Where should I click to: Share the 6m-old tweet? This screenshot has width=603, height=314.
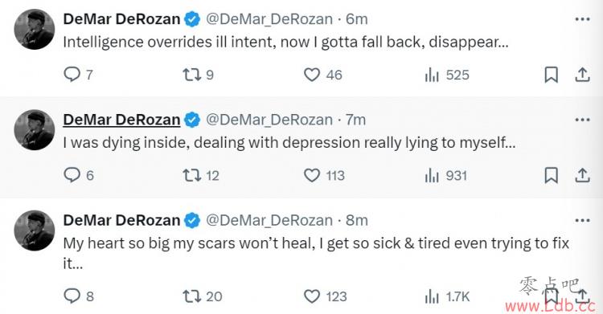[582, 75]
